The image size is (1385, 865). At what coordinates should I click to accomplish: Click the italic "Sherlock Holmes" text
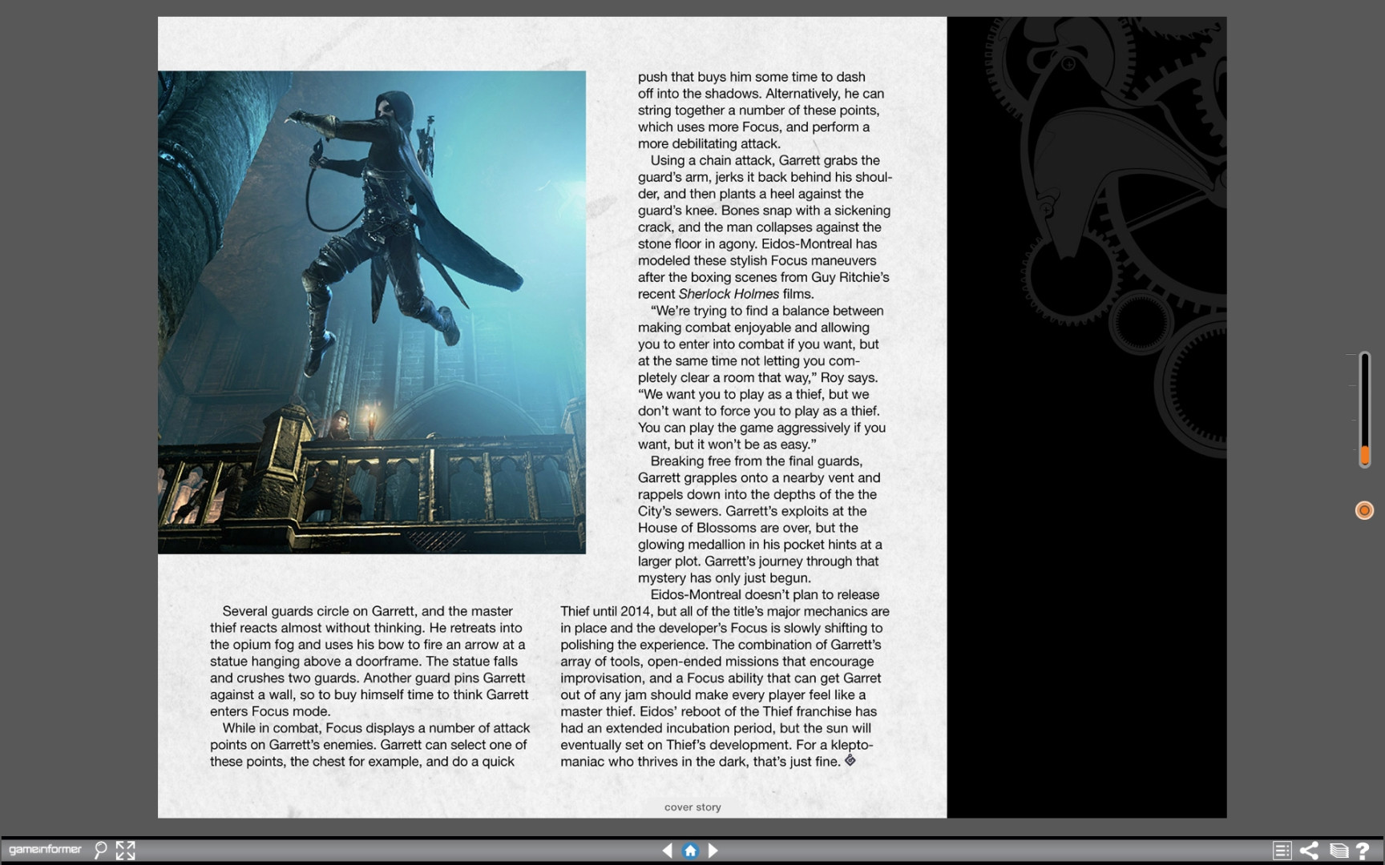point(729,294)
